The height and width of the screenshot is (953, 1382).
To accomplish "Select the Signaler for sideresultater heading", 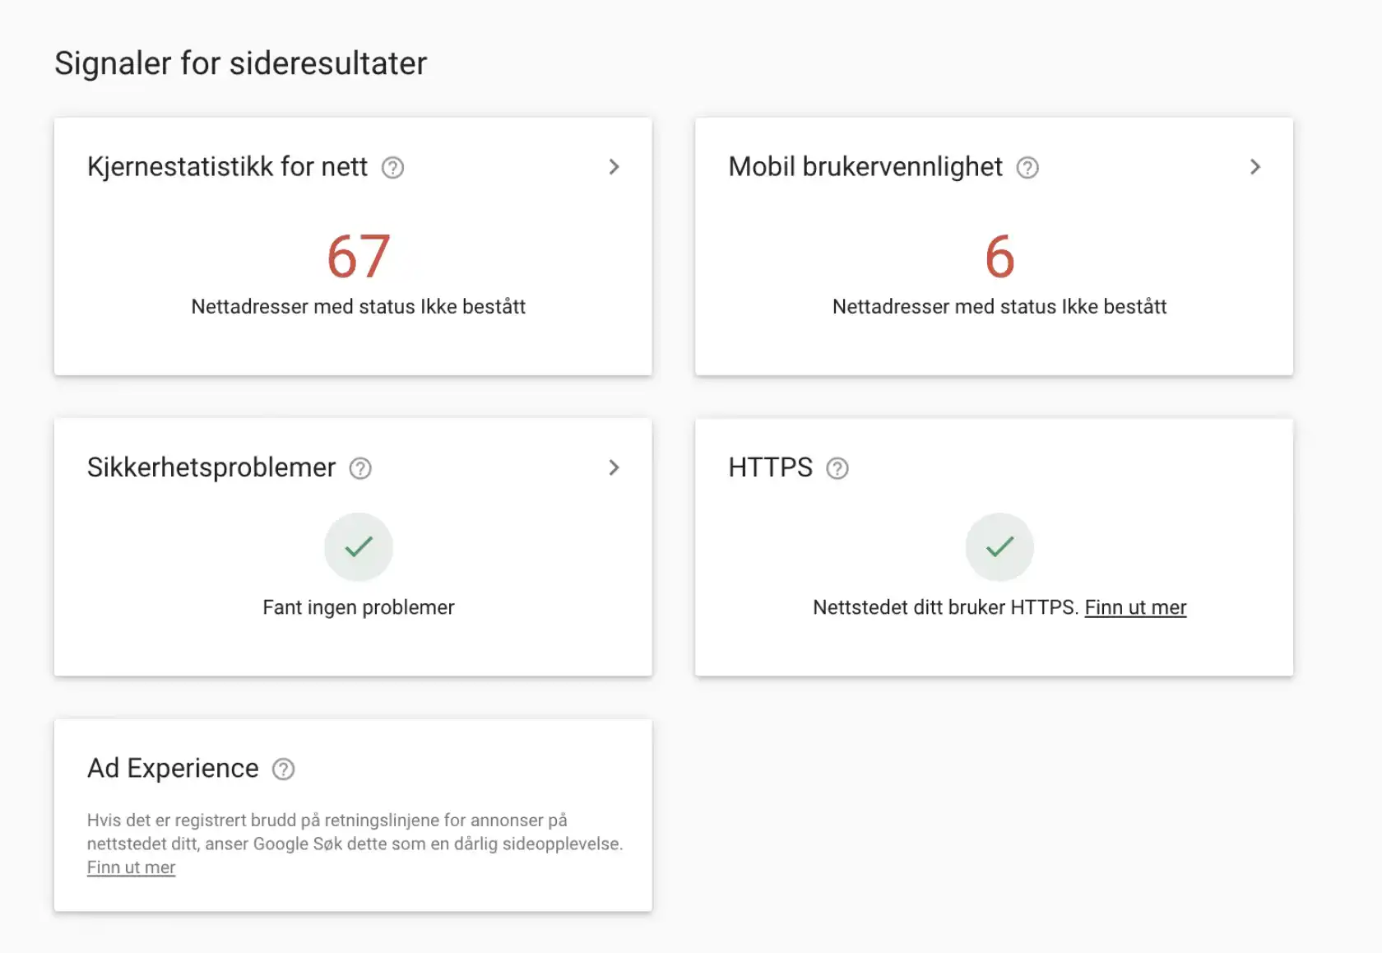I will [240, 63].
